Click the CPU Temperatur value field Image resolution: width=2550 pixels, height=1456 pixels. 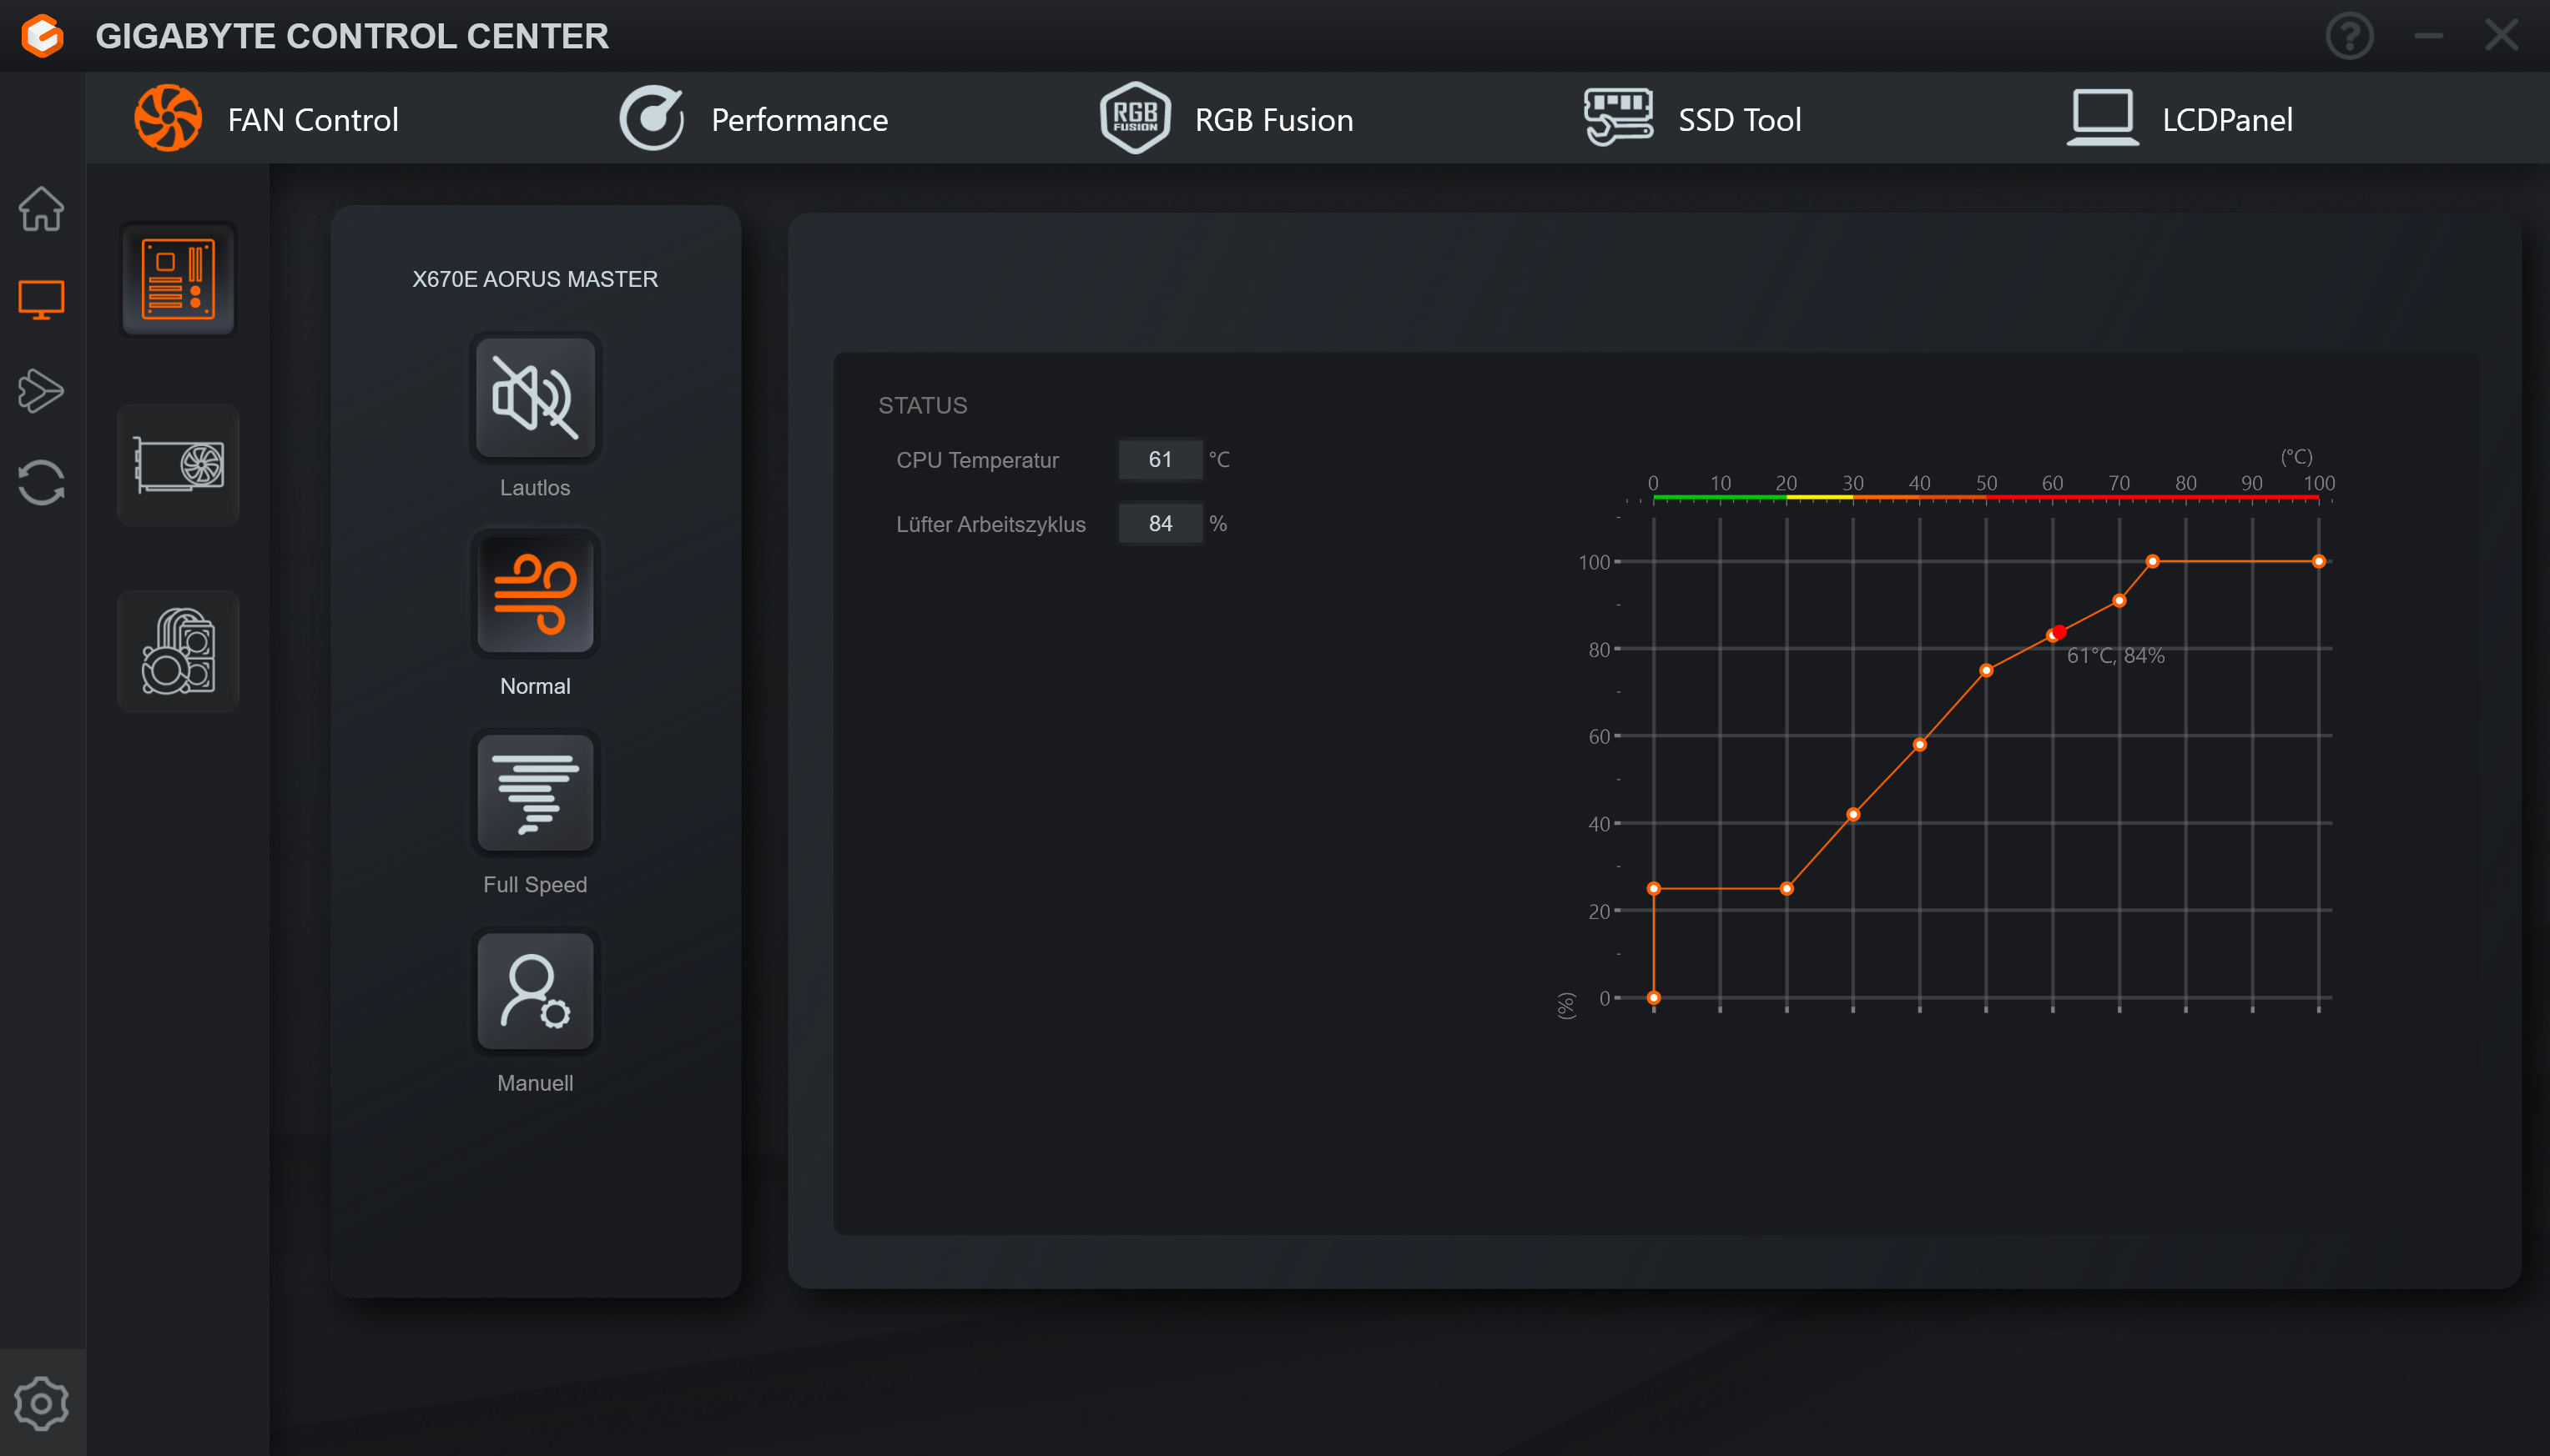1160,459
